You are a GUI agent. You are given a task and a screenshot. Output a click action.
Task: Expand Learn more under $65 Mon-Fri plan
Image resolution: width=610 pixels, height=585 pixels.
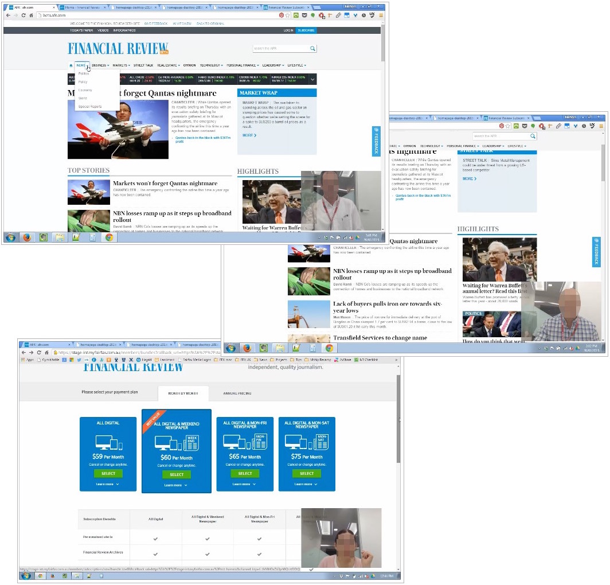tap(244, 484)
